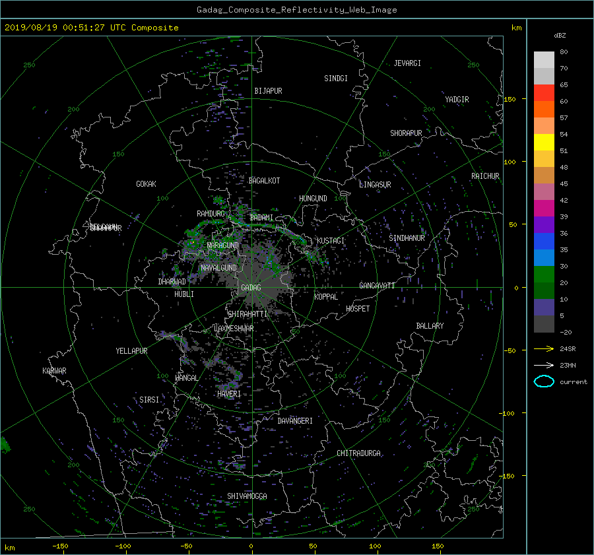Select the dark gray -20 to 5 dBZ swatch

pyautogui.click(x=544, y=324)
